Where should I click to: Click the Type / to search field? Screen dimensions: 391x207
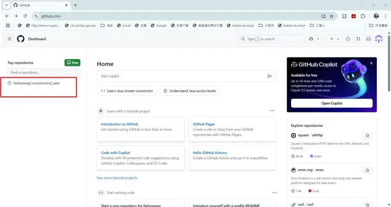point(272,39)
